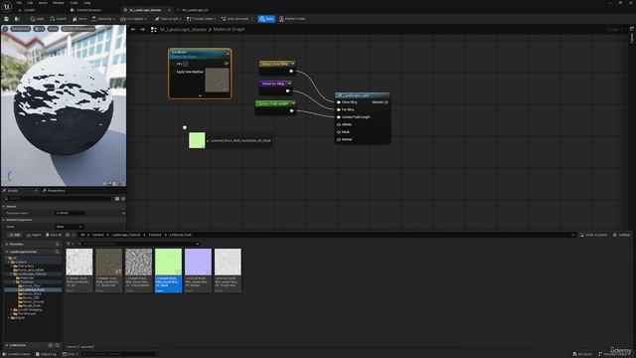Navigate forward in graph history
Viewport: 636px width, 358px height.
coord(142,29)
